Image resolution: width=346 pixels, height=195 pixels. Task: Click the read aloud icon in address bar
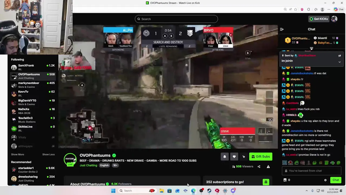point(290,9)
